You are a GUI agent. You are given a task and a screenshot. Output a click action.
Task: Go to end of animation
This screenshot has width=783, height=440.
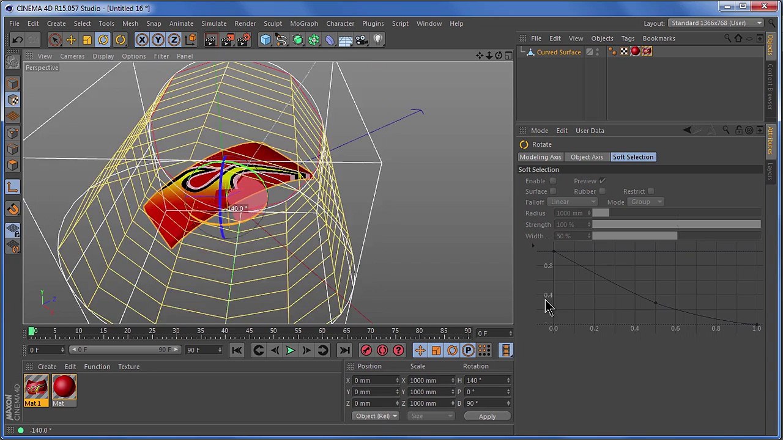point(344,350)
